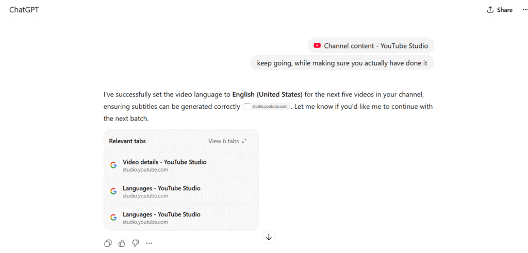
Task: Select the "keep going" user message bubble
Action: pyautogui.click(x=342, y=63)
